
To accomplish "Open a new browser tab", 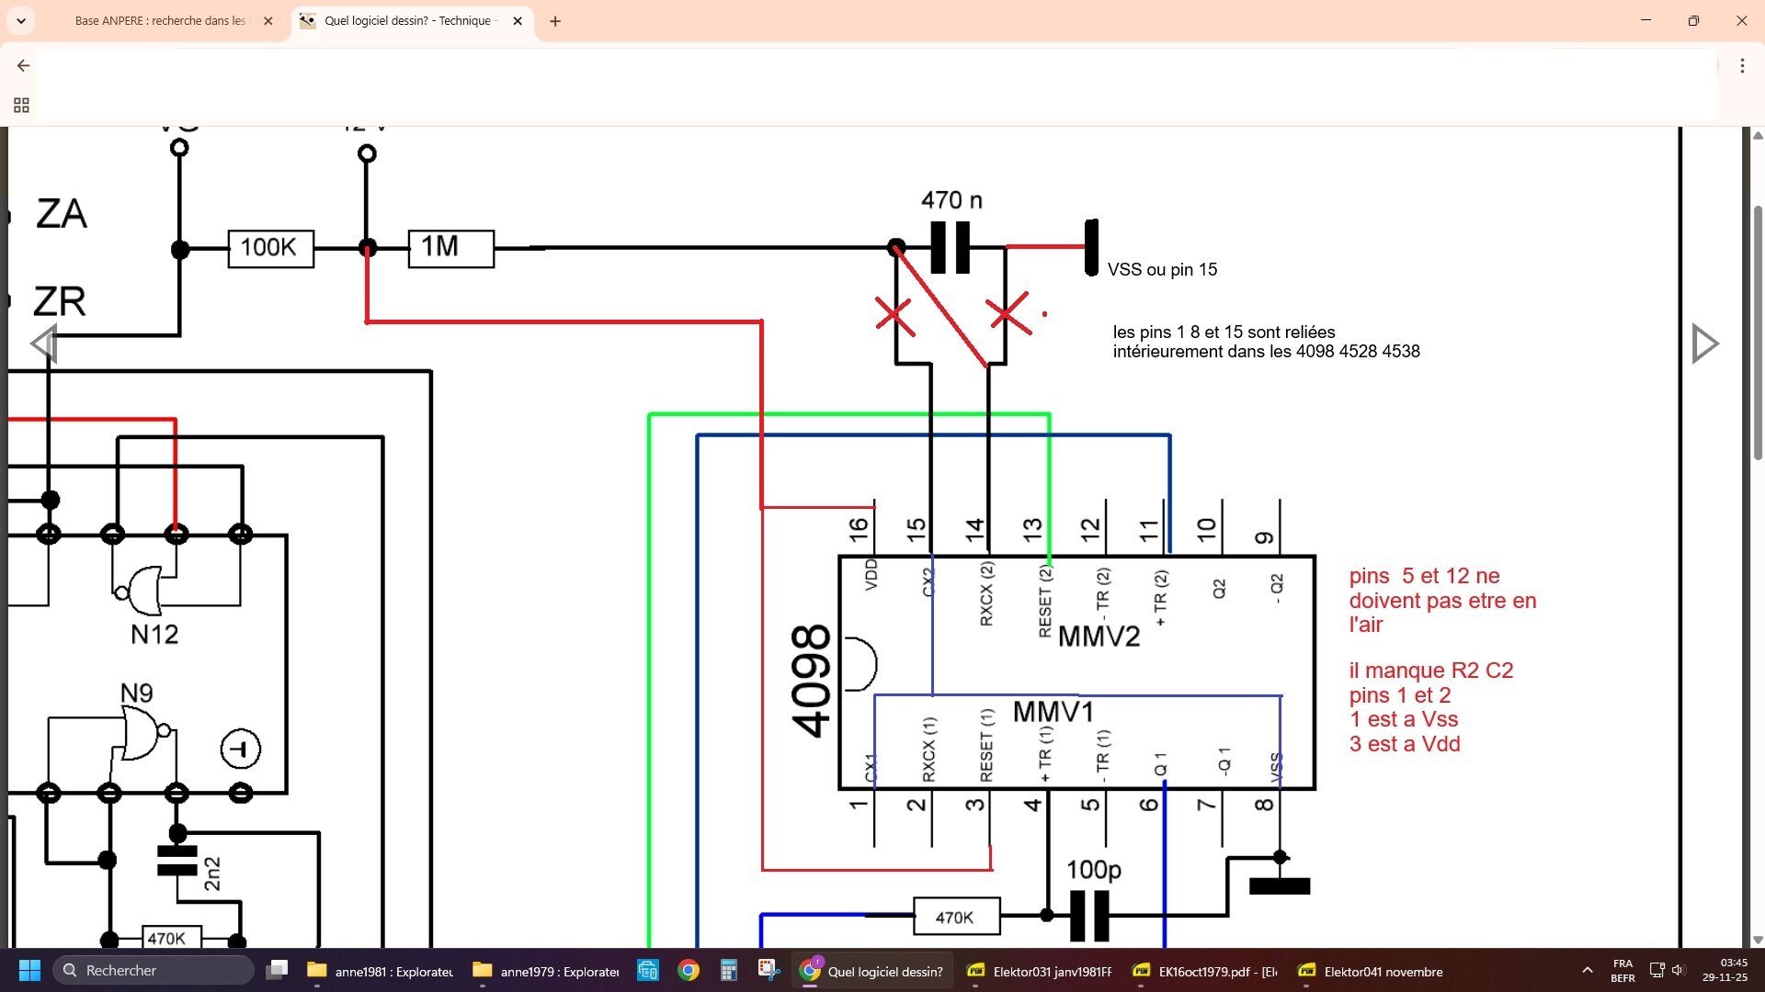I will (x=555, y=21).
